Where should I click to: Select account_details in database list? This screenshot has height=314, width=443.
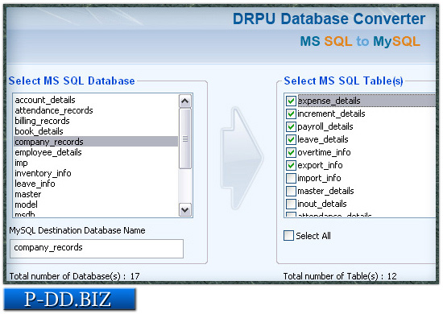(x=96, y=100)
